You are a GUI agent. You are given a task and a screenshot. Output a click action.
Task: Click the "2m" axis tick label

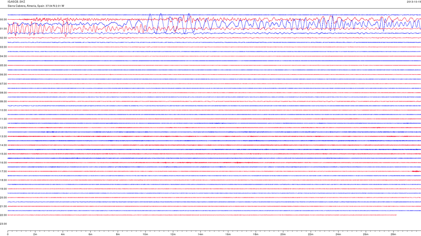35,234
